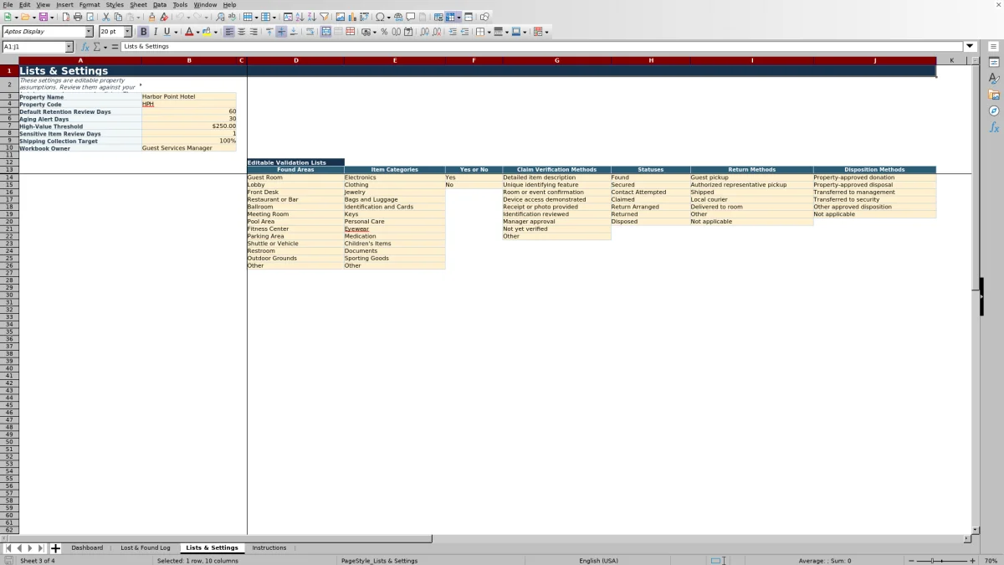The height and width of the screenshot is (565, 1004).
Task: Toggle Bold formatting button
Action: [144, 32]
